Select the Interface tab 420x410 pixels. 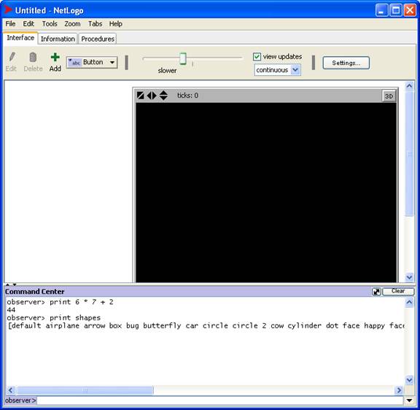click(x=20, y=38)
